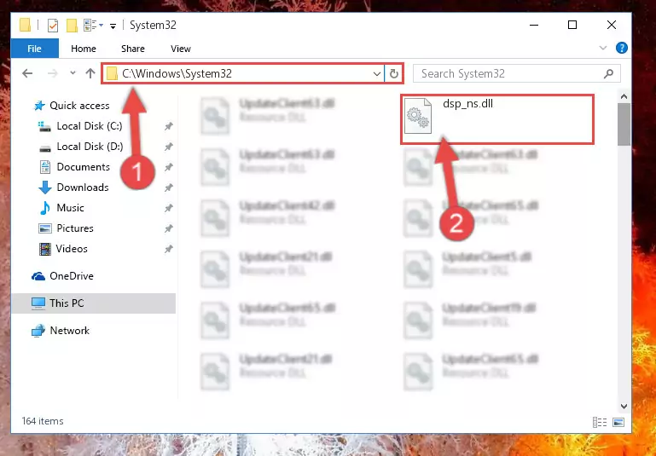
Task: Open the Music folder in the sidebar
Action: [70, 208]
